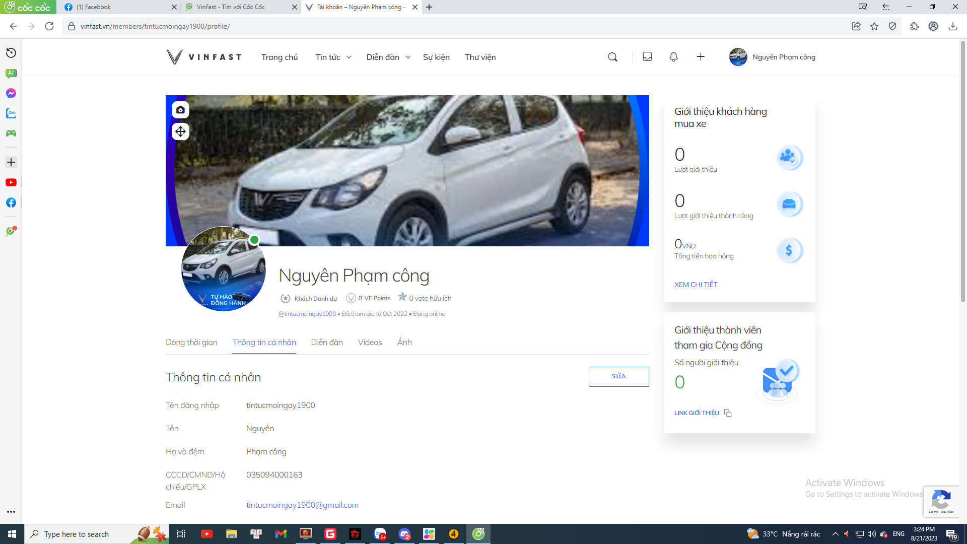
Task: Open the site search magnifier icon
Action: 612,57
